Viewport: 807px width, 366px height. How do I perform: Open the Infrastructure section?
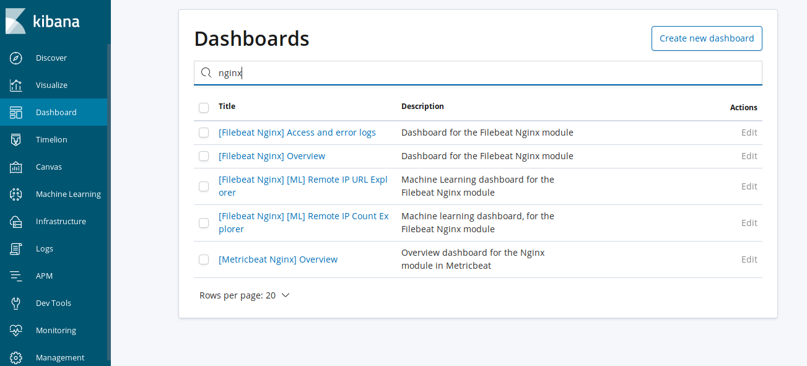(61, 221)
